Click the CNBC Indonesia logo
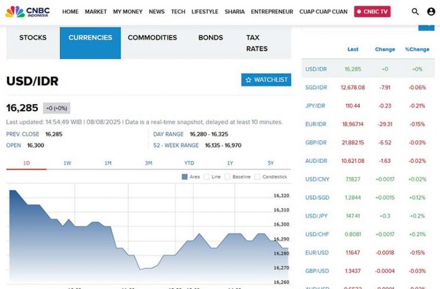 27,11
